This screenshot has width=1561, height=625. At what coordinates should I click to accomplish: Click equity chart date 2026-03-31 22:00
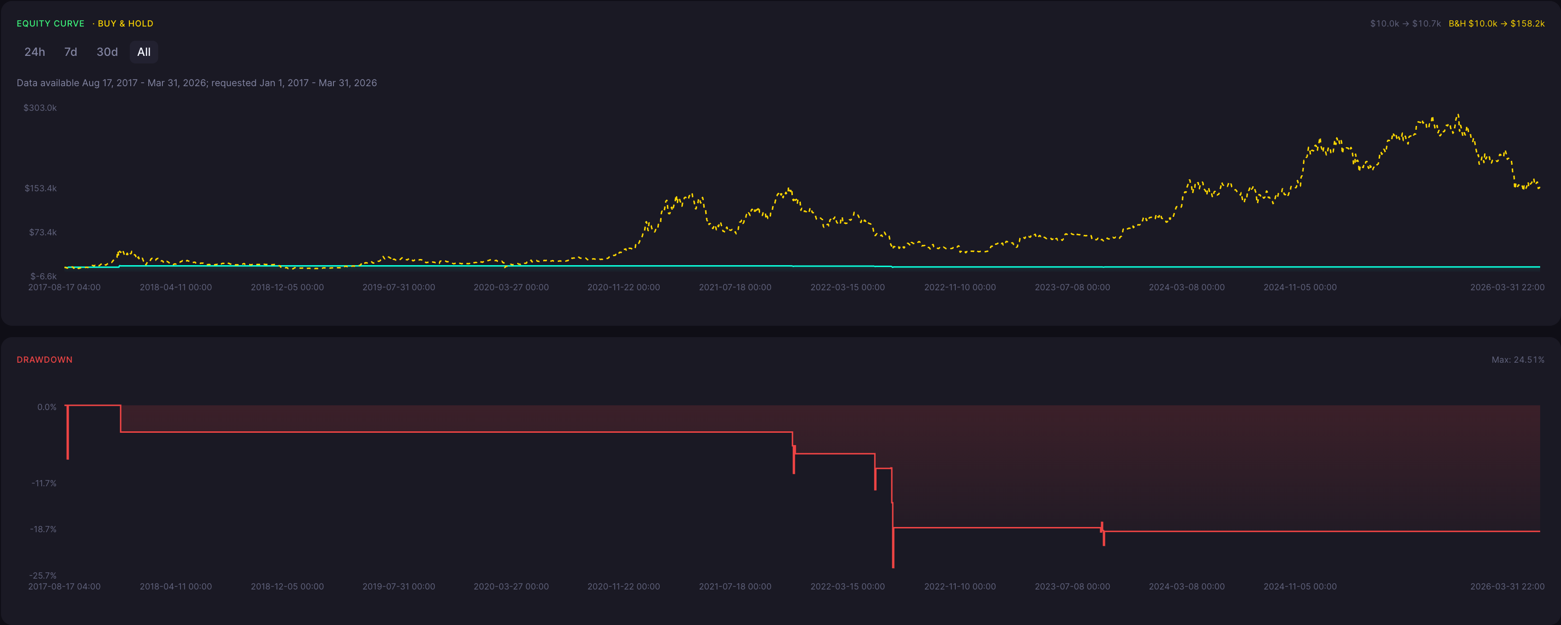pyautogui.click(x=1507, y=287)
